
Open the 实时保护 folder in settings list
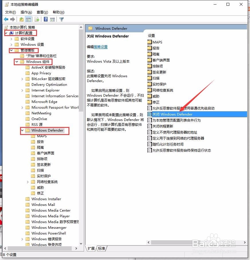(157, 84)
